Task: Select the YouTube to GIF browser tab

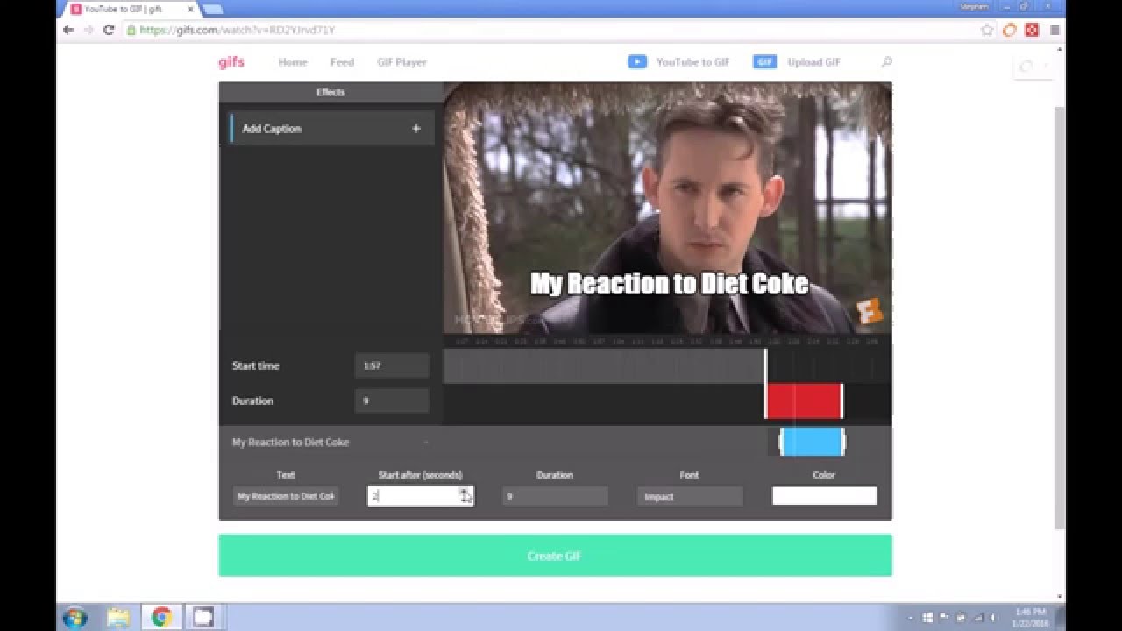Action: tap(131, 9)
